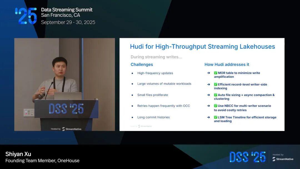
Task: Click the small StreamNative logo in slide footer
Action: click(144, 126)
